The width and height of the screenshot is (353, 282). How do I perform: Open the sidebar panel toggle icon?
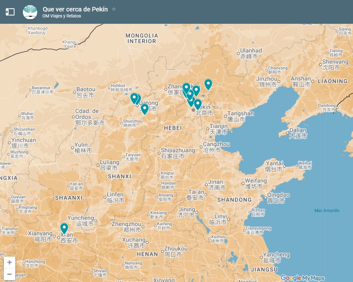[x=10, y=12]
